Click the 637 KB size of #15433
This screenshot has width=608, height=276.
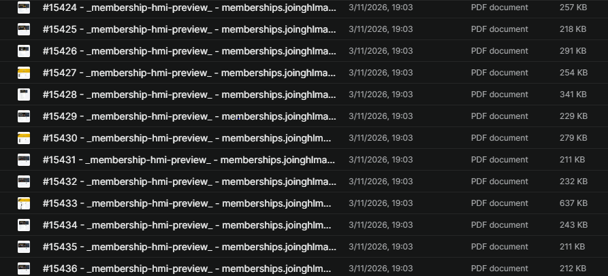pyautogui.click(x=573, y=203)
